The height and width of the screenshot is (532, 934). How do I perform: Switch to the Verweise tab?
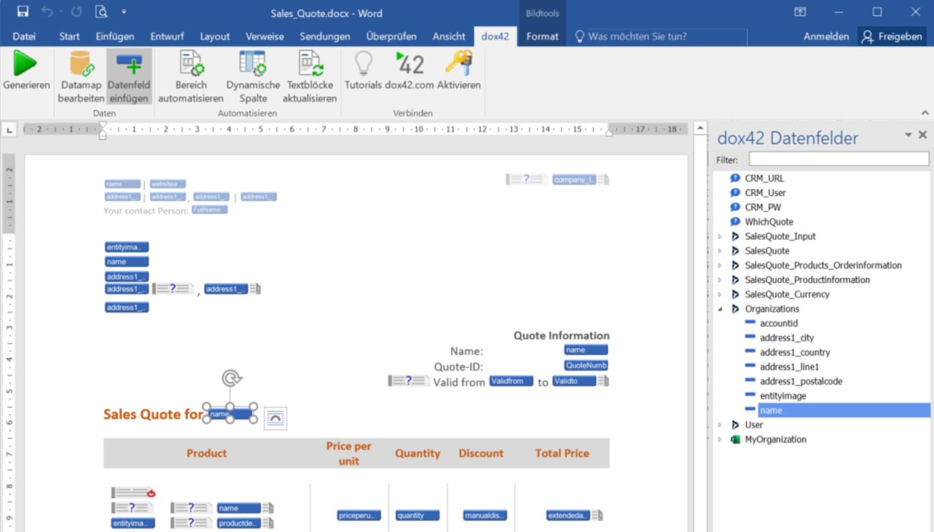click(264, 36)
